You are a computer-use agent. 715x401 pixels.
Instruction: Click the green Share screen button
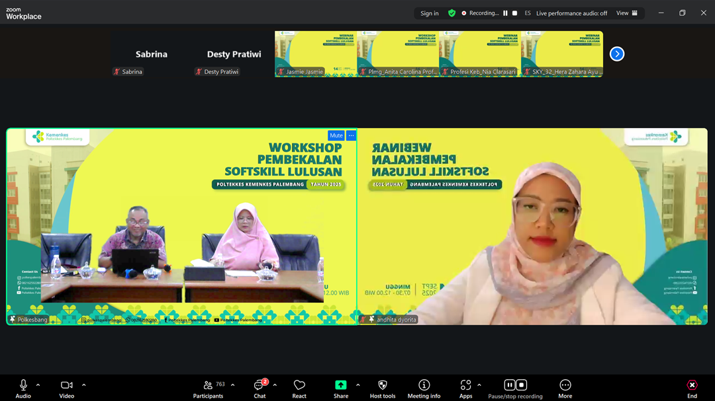340,385
